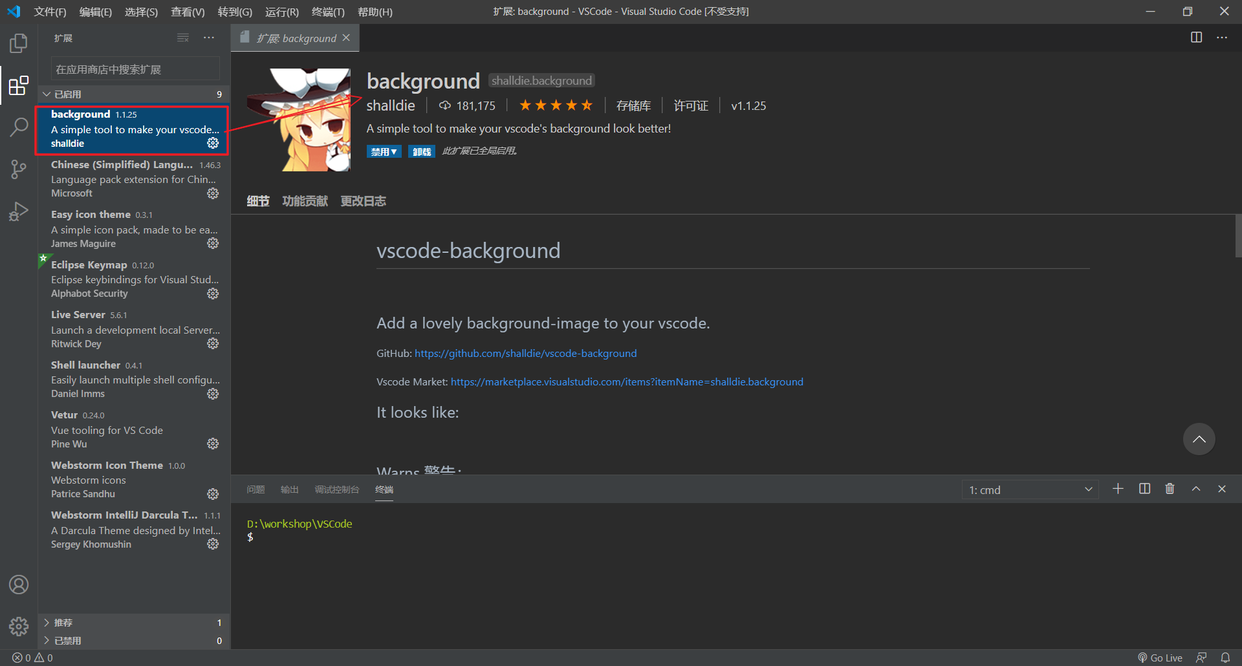Viewport: 1242px width, 666px height.
Task: Collapse the 已启用 enabled extensions section
Action: (x=134, y=94)
